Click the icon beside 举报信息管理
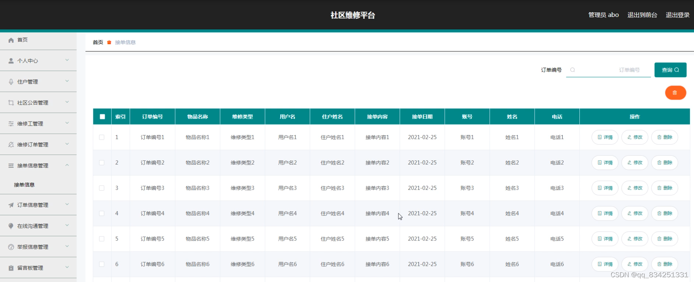The width and height of the screenshot is (694, 282). (11, 247)
